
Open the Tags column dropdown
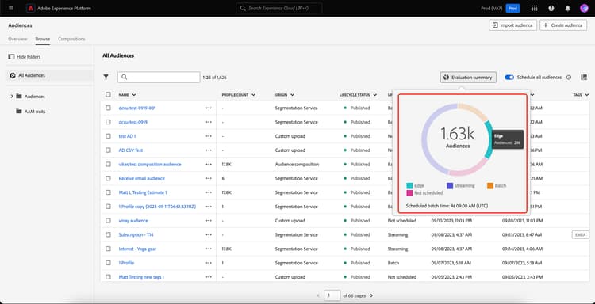[586, 95]
